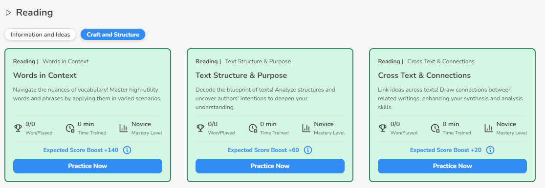Click Practice Now for Text Structure & Purpose

[270, 166]
